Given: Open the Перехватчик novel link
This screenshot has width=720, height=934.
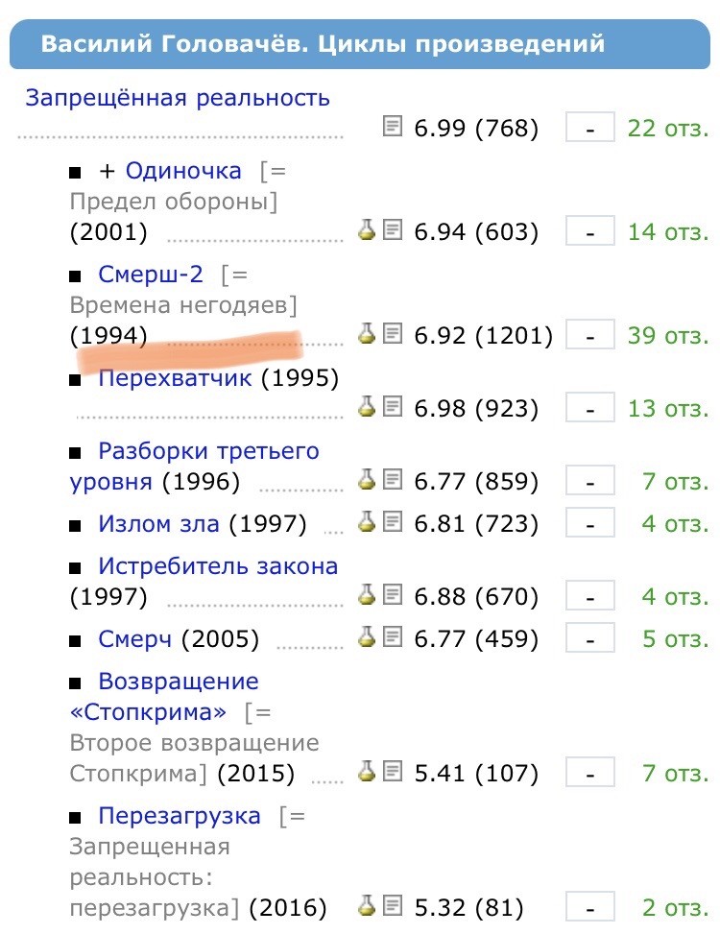Looking at the screenshot, I should pos(175,377).
